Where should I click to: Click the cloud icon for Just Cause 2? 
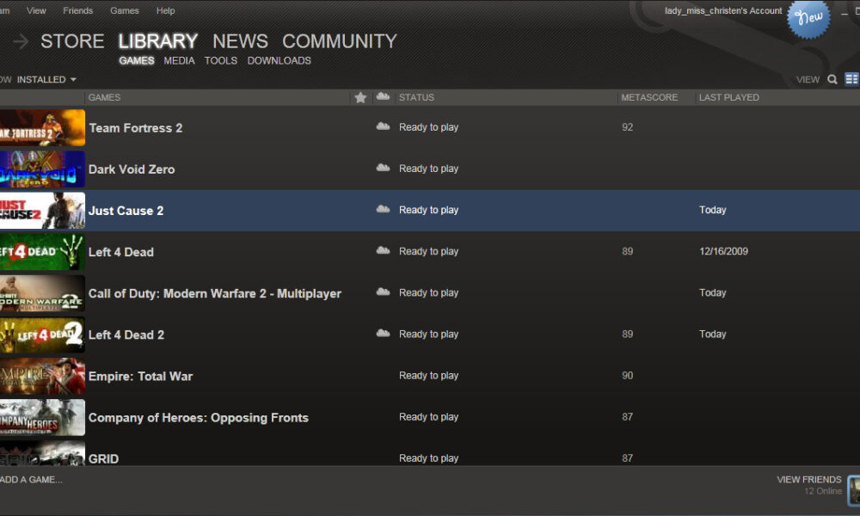coord(383,210)
